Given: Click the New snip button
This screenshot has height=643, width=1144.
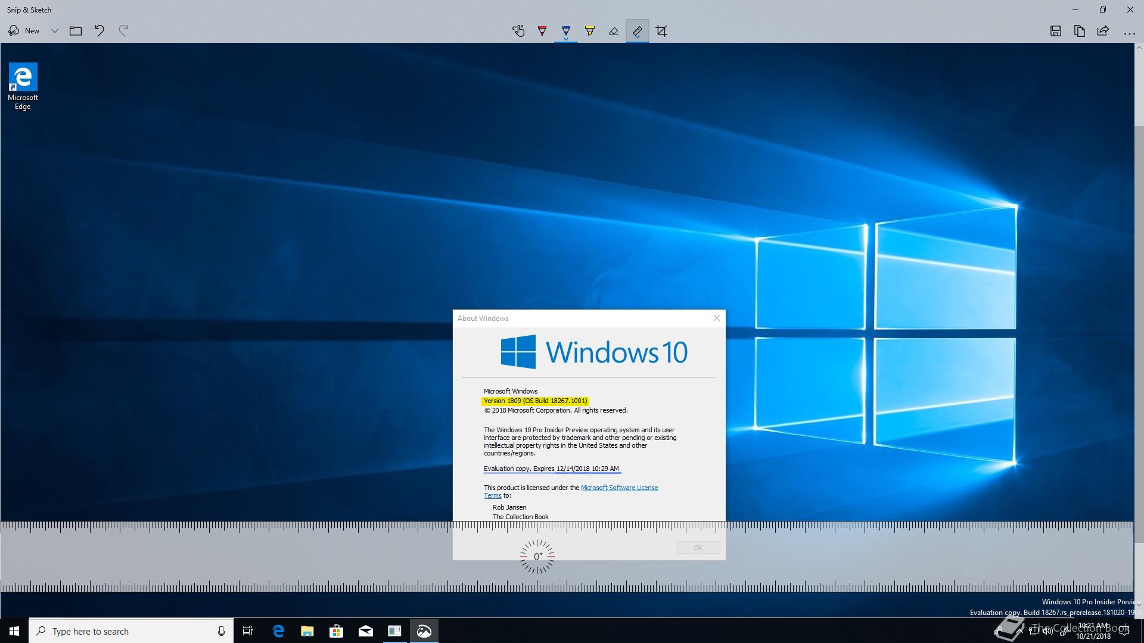Looking at the screenshot, I should [x=24, y=31].
